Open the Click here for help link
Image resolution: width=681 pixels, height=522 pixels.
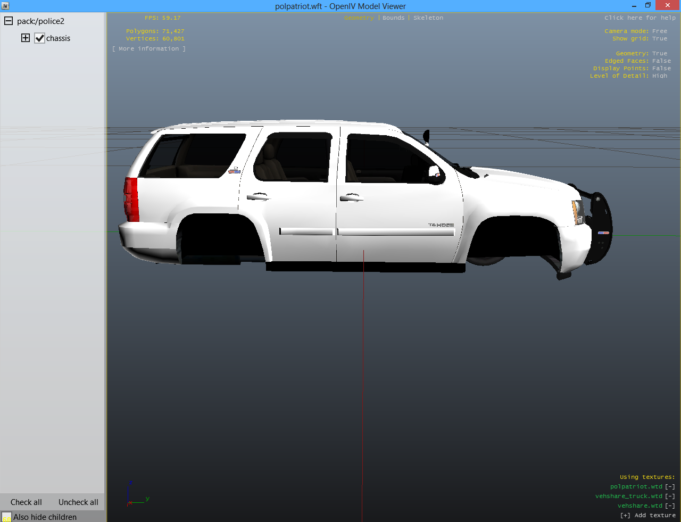coord(640,18)
